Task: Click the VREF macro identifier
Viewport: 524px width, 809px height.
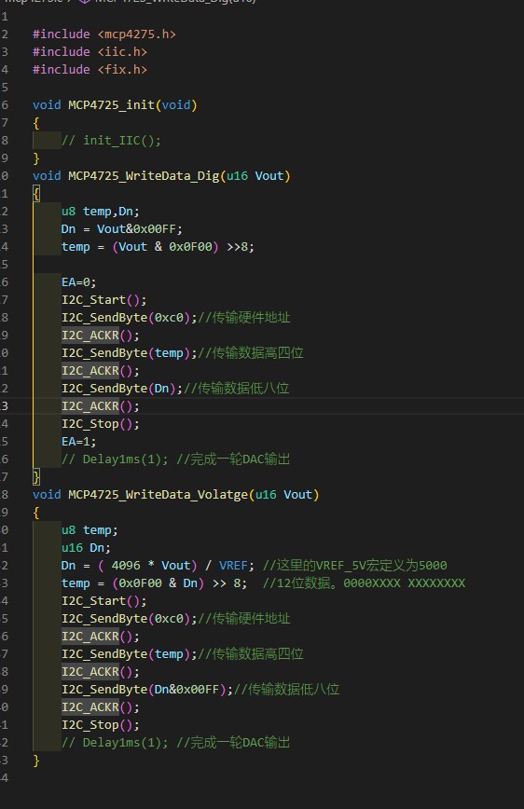Action: [233, 566]
